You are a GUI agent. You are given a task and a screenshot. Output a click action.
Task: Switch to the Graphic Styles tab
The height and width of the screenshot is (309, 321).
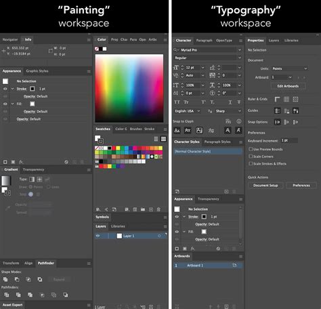click(37, 71)
